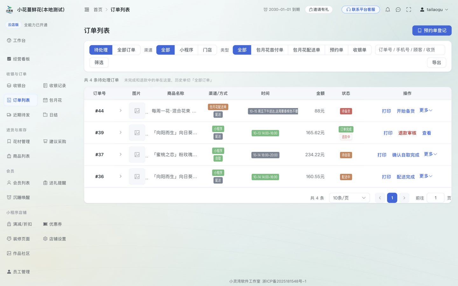
Task: Select page 1 in pagination
Action: click(392, 198)
